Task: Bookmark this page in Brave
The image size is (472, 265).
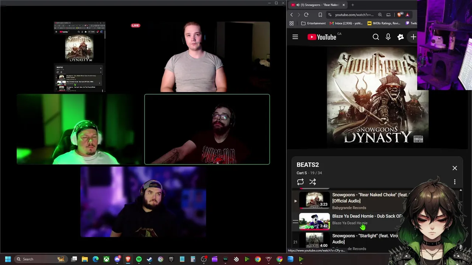Action: click(x=320, y=15)
